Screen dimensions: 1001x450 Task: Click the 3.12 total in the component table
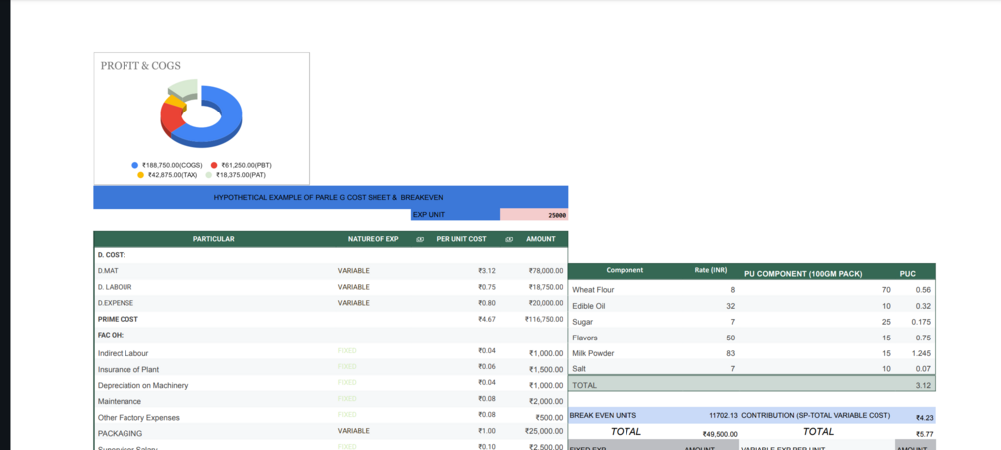click(923, 385)
